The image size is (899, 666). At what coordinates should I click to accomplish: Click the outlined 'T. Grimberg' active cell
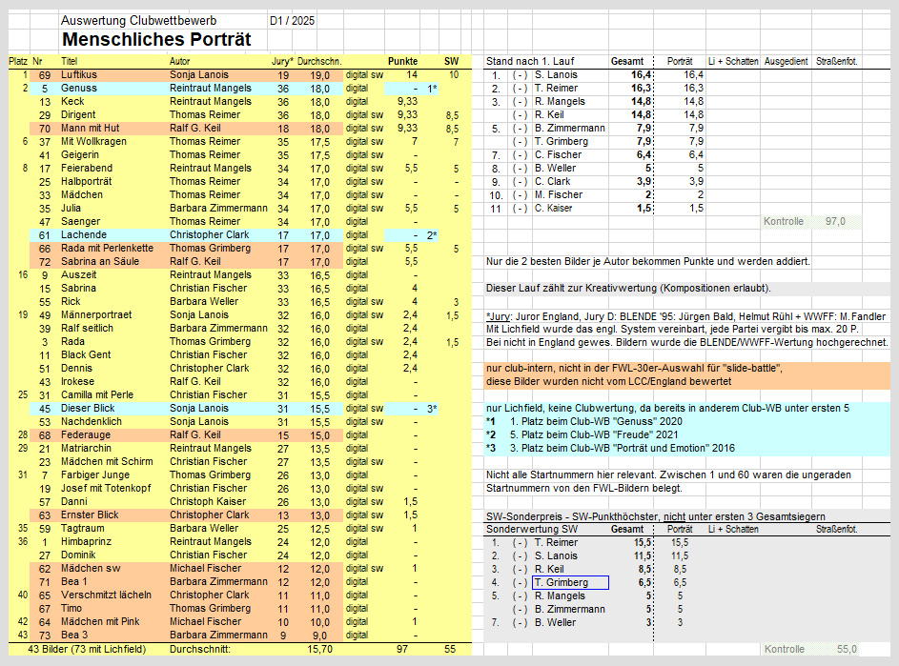click(x=570, y=582)
